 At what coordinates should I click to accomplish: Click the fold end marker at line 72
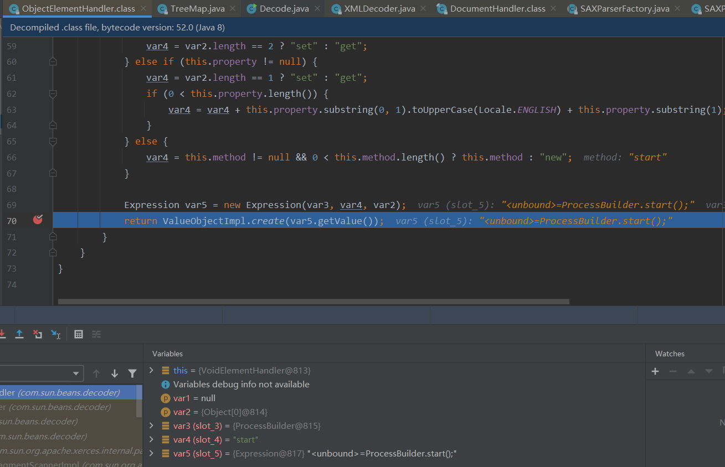pyautogui.click(x=53, y=253)
